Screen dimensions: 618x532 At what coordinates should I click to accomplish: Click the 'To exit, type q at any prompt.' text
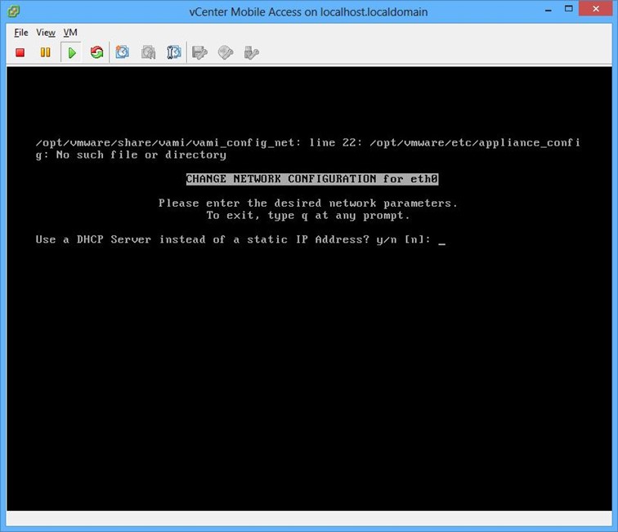(x=308, y=216)
